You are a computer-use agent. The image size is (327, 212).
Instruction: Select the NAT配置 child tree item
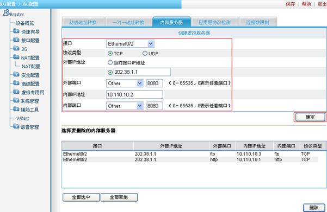pyautogui.click(x=31, y=66)
